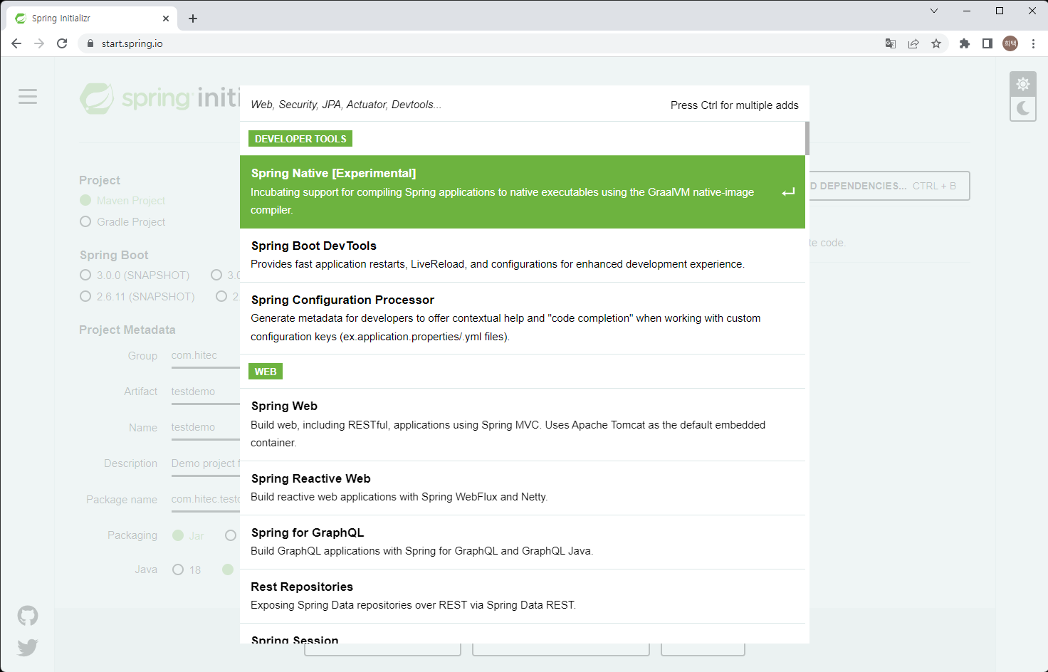Click the Group input field
Viewport: 1048px width, 672px height.
[205, 356]
